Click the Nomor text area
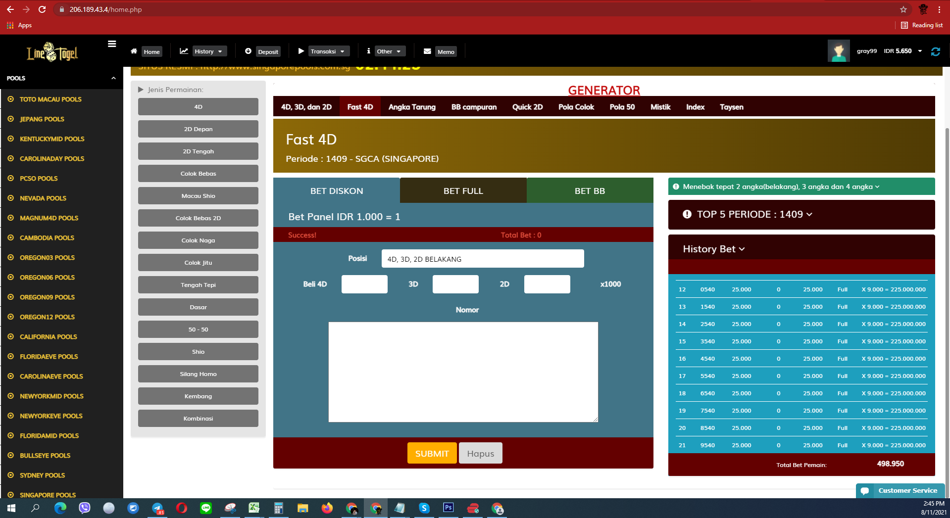 pos(463,372)
